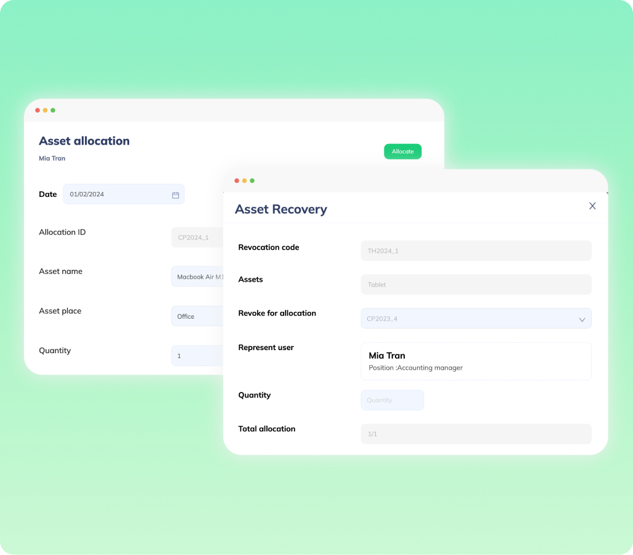Click red dot on Asset Recovery window
Screen dimensions: 633x555
tap(237, 180)
